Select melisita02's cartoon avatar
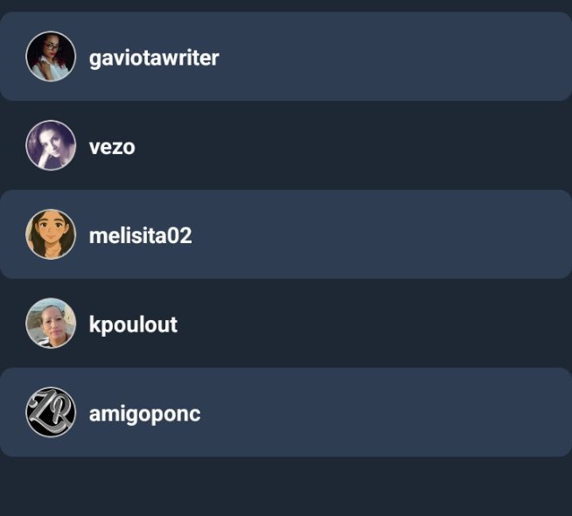This screenshot has width=572, height=516. [x=51, y=234]
